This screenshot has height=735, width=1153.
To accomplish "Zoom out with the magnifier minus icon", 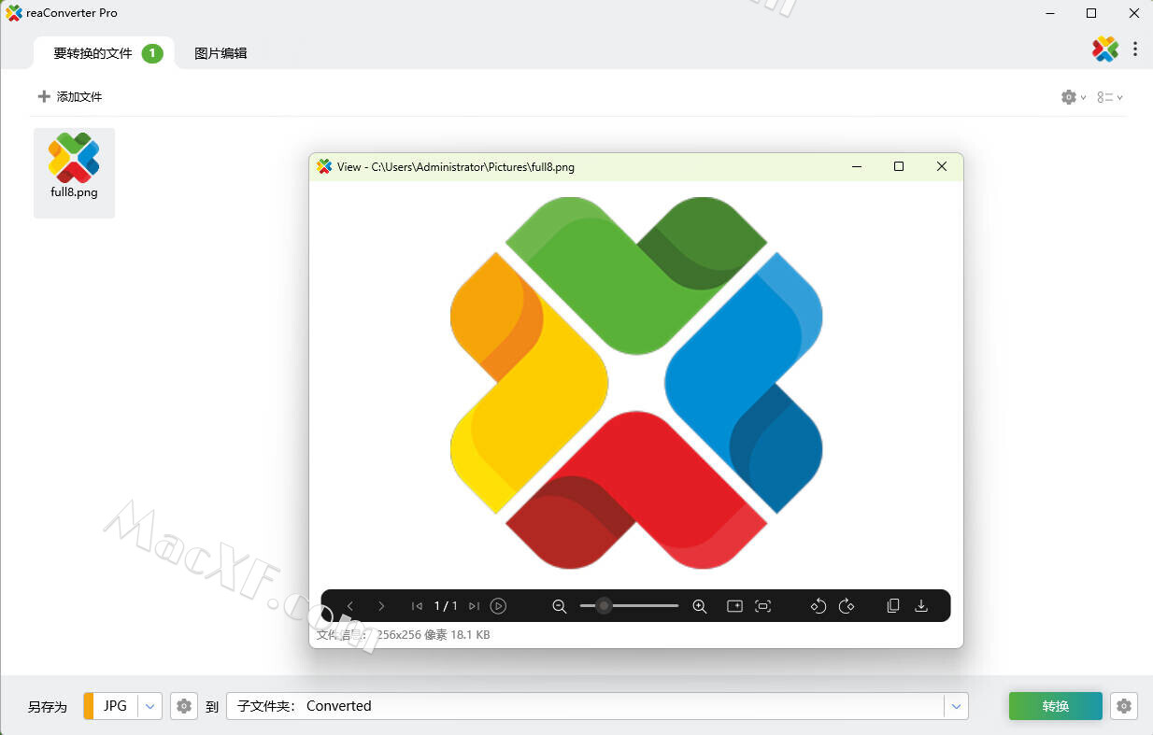I will point(560,606).
